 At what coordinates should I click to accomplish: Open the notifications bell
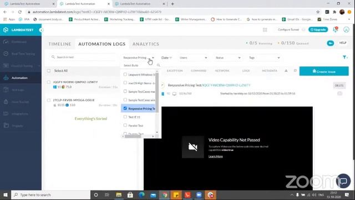coord(335,29)
